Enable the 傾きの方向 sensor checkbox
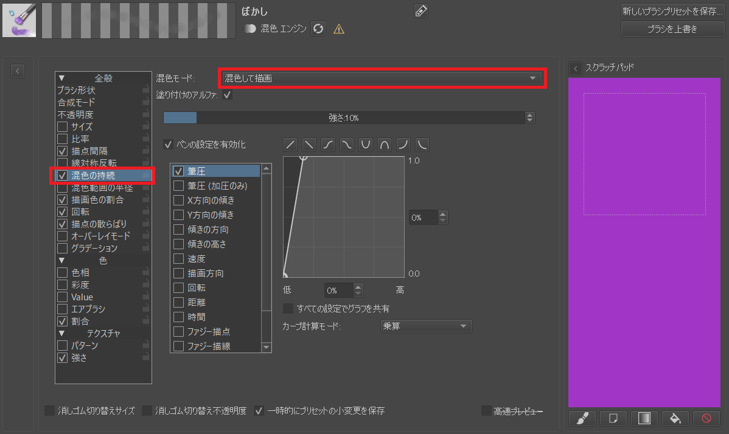The height and width of the screenshot is (434, 729). click(178, 229)
